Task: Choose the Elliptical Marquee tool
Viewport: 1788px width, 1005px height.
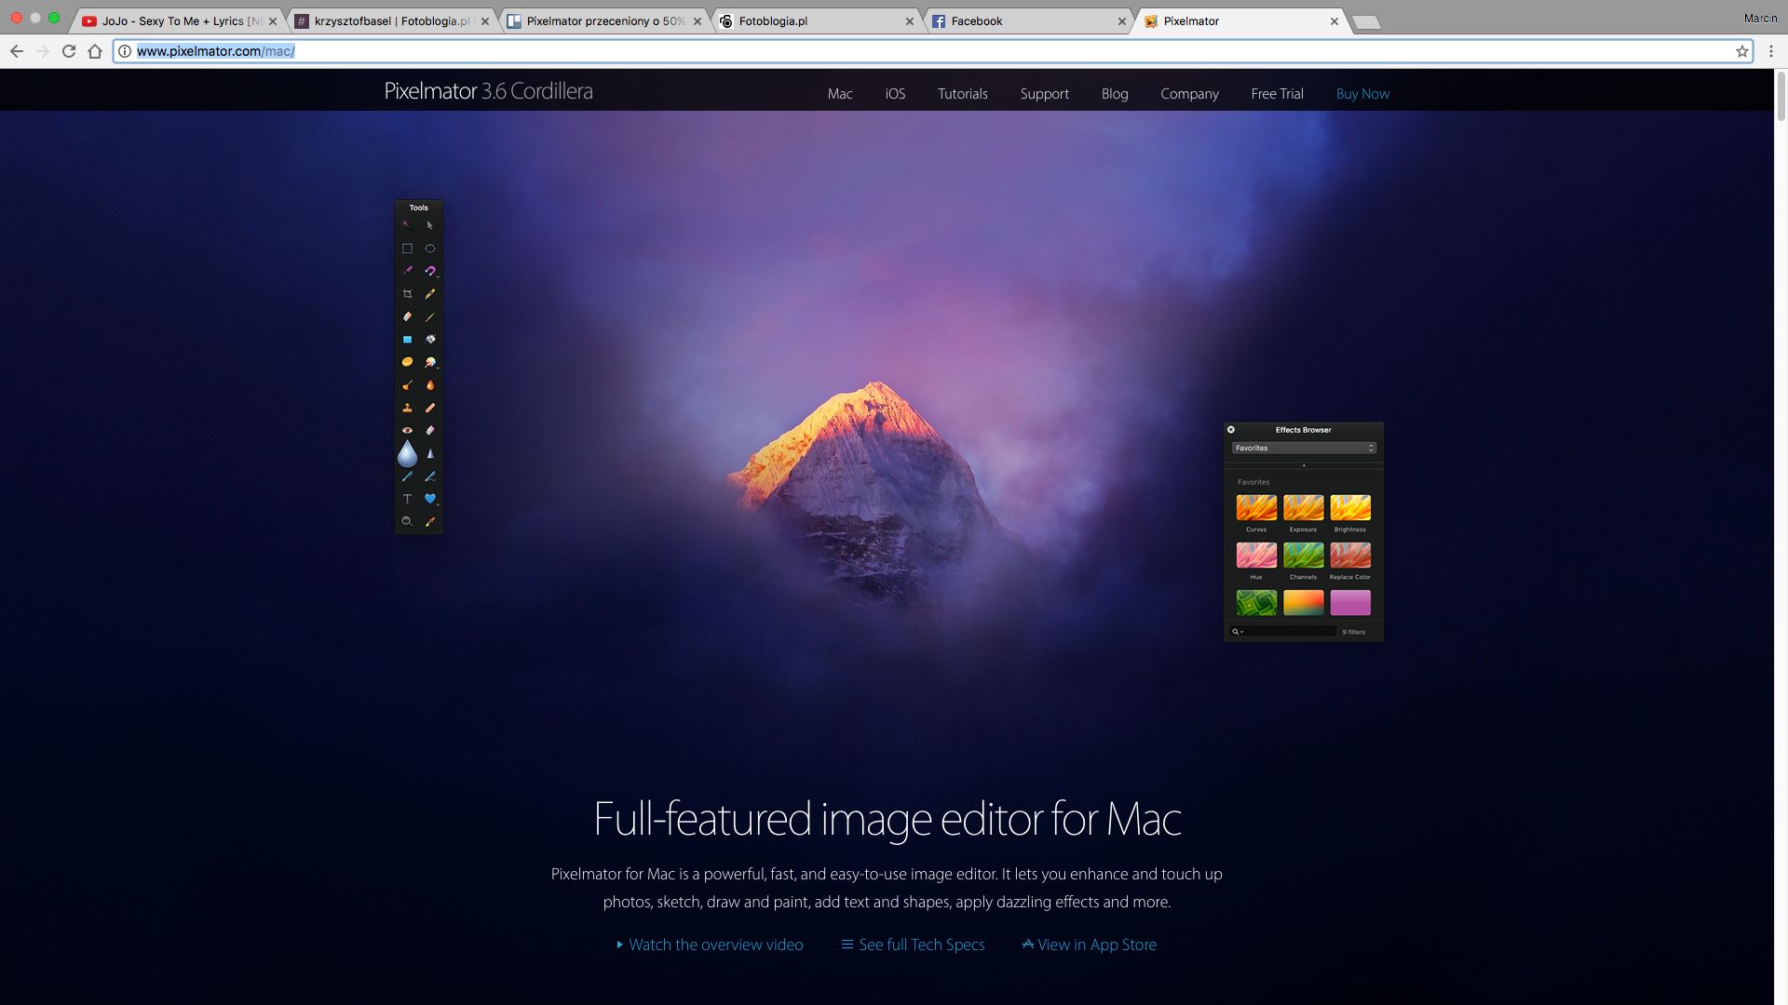Action: (x=430, y=248)
